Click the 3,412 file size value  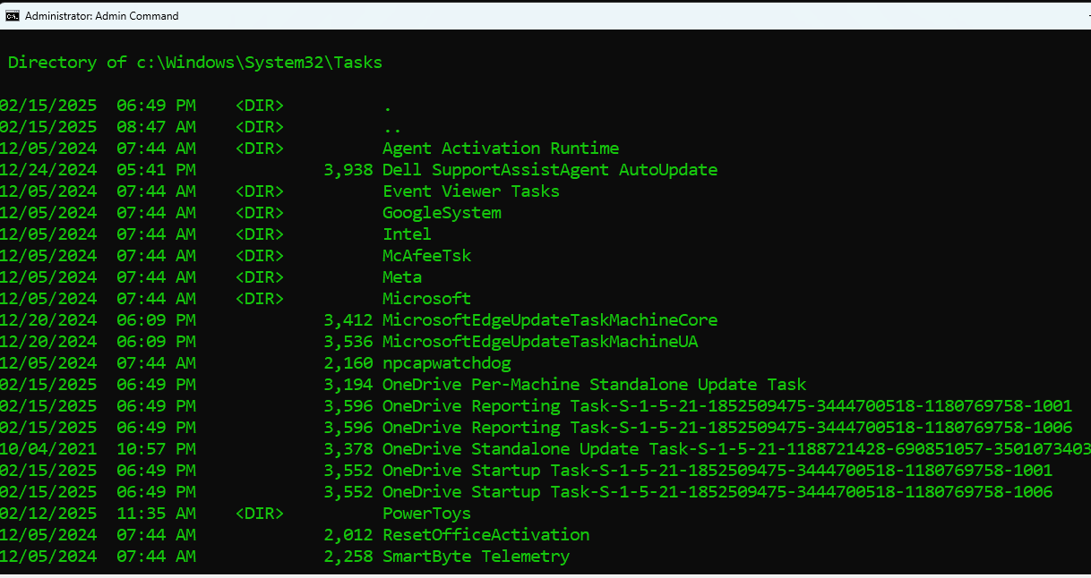point(348,320)
